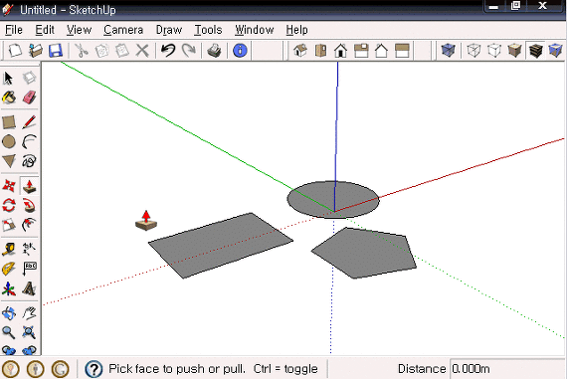Select the Polygon triangle tool
The width and height of the screenshot is (567, 379).
(x=9, y=161)
